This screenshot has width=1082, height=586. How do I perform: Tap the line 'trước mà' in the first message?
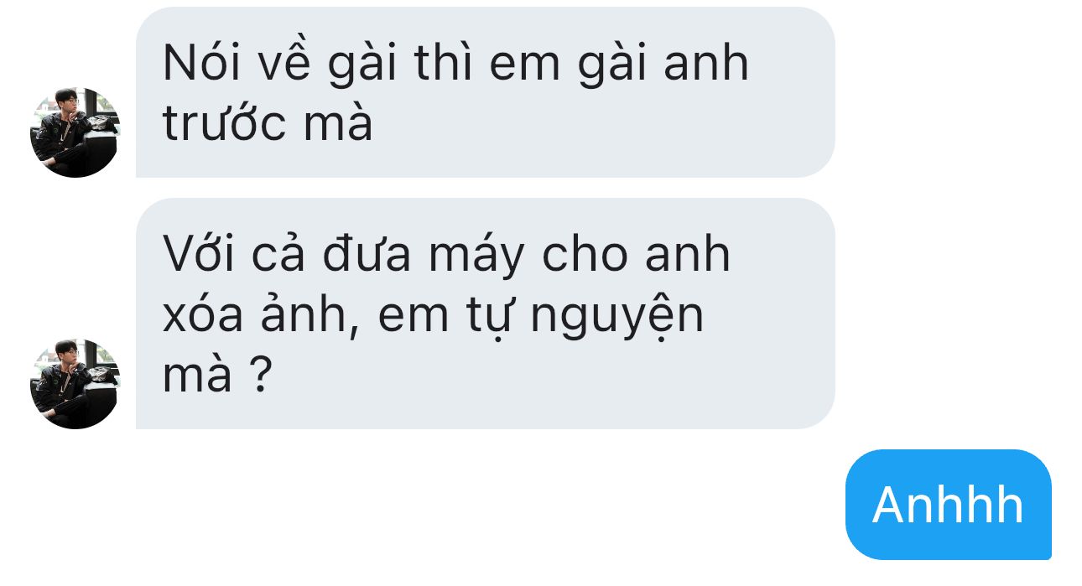click(x=268, y=124)
